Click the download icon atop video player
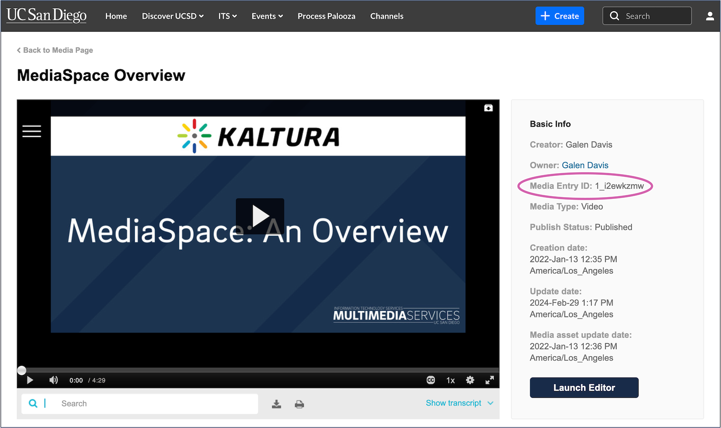The width and height of the screenshot is (721, 428). pyautogui.click(x=488, y=108)
